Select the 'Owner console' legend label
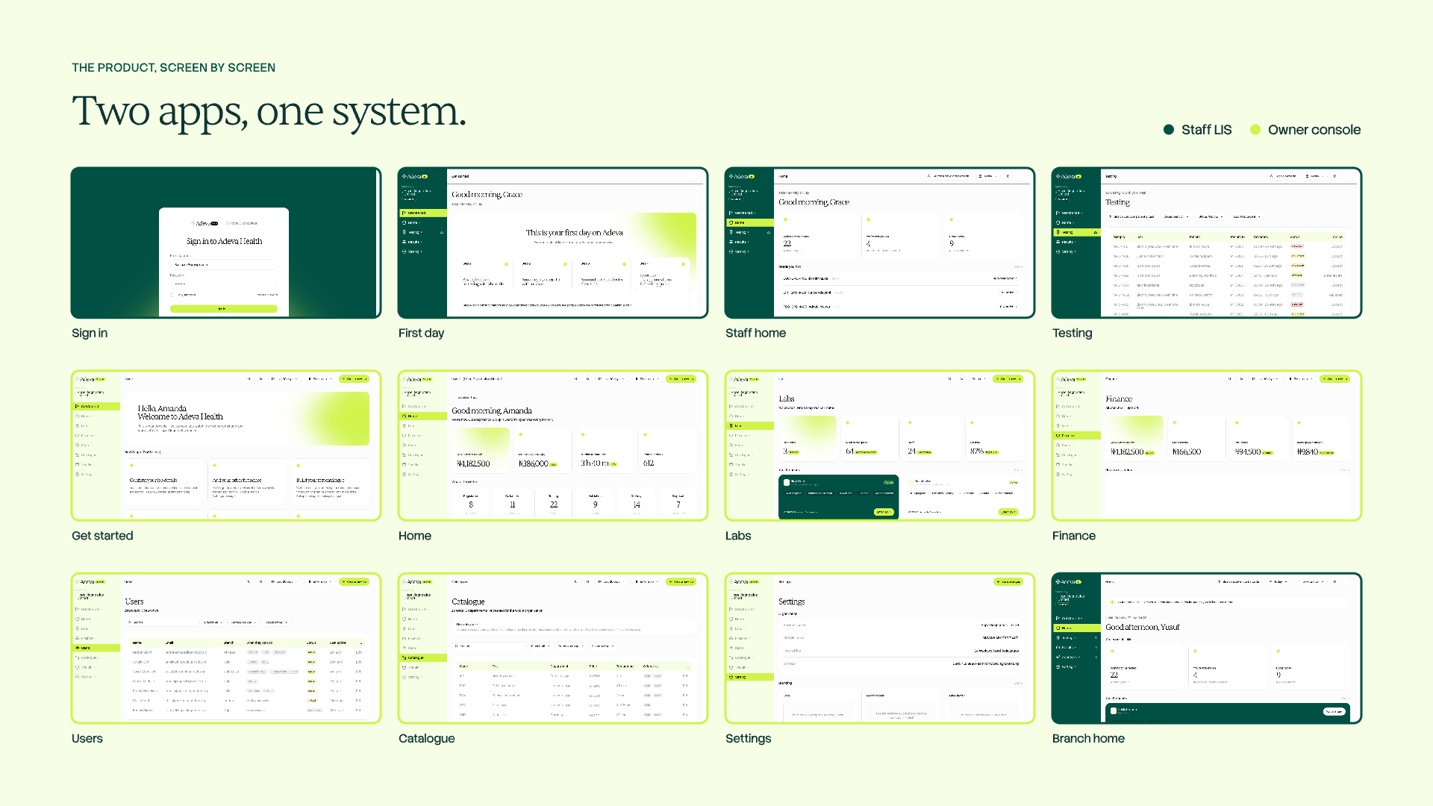Image resolution: width=1433 pixels, height=806 pixels. [1314, 130]
